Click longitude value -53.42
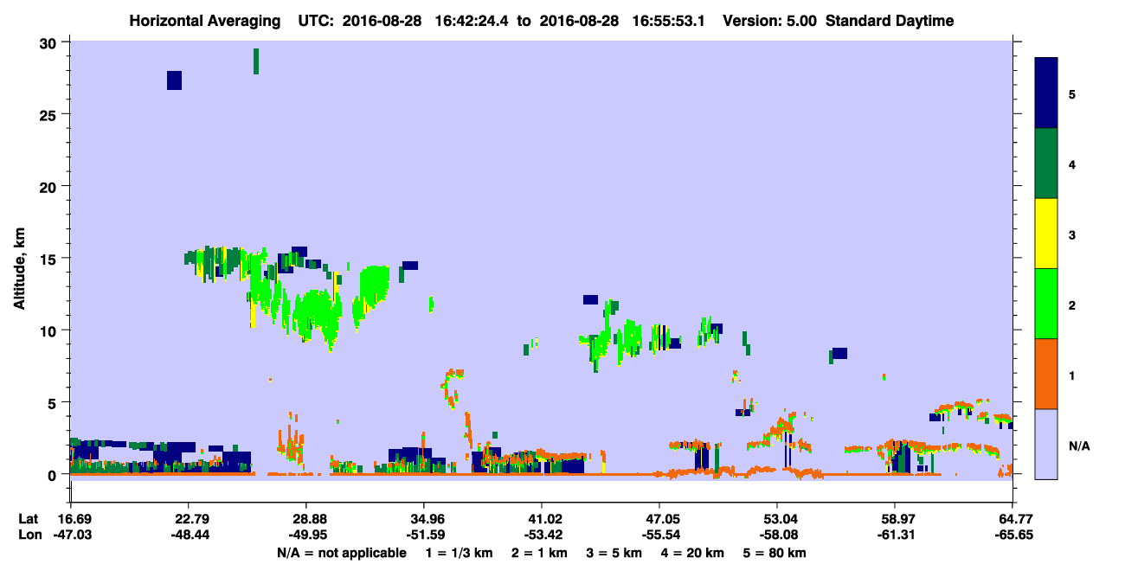Screen dimensions: 1125x577 coord(541,535)
